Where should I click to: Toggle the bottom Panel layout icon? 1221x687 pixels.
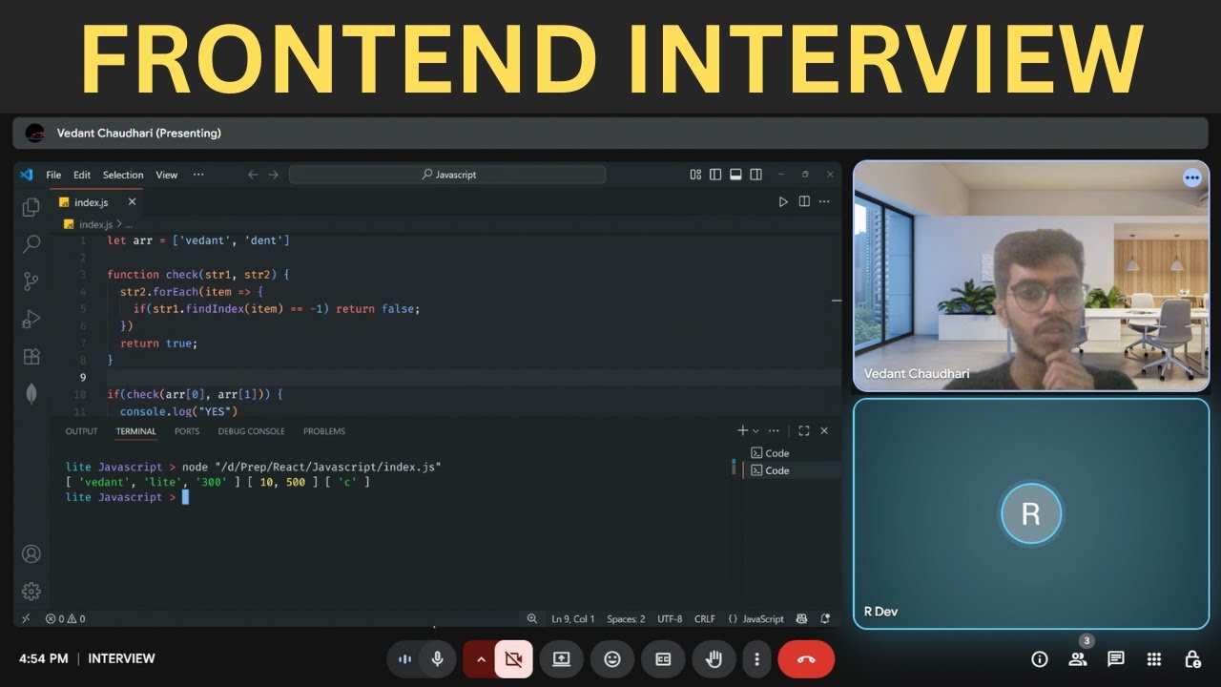735,175
